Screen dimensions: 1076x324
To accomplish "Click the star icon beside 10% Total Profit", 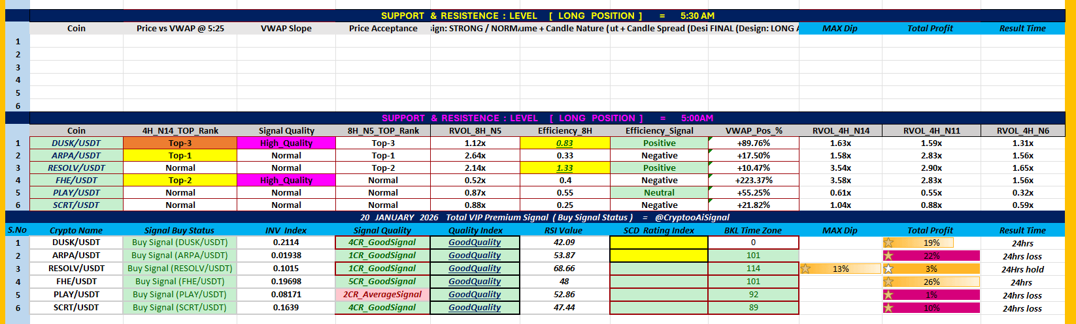I will pyautogui.click(x=888, y=308).
